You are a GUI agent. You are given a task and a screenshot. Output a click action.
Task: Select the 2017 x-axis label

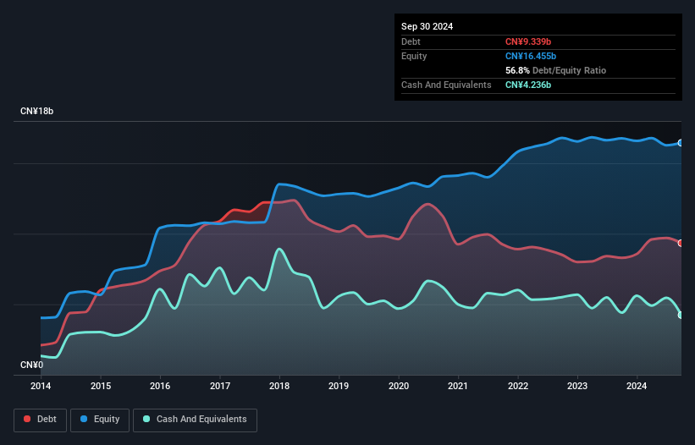pyautogui.click(x=220, y=386)
